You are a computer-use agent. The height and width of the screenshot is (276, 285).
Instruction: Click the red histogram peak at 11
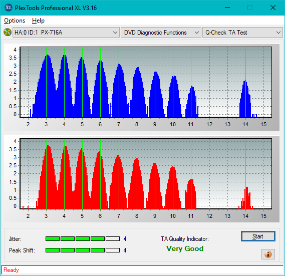[x=191, y=194]
